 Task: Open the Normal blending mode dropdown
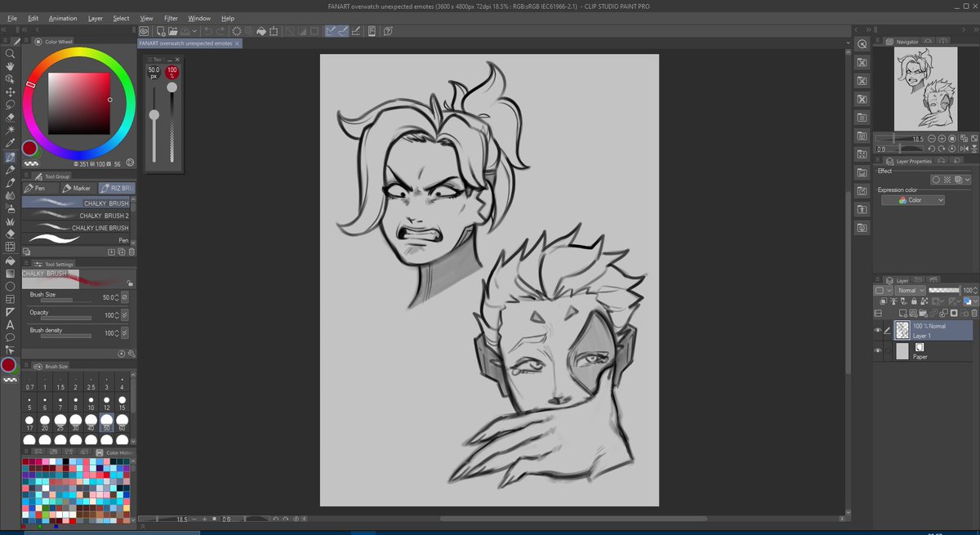[x=911, y=290]
